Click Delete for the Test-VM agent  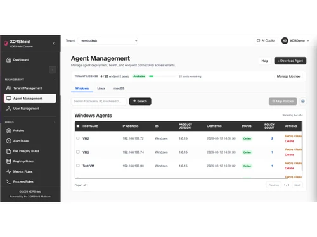pos(289,168)
